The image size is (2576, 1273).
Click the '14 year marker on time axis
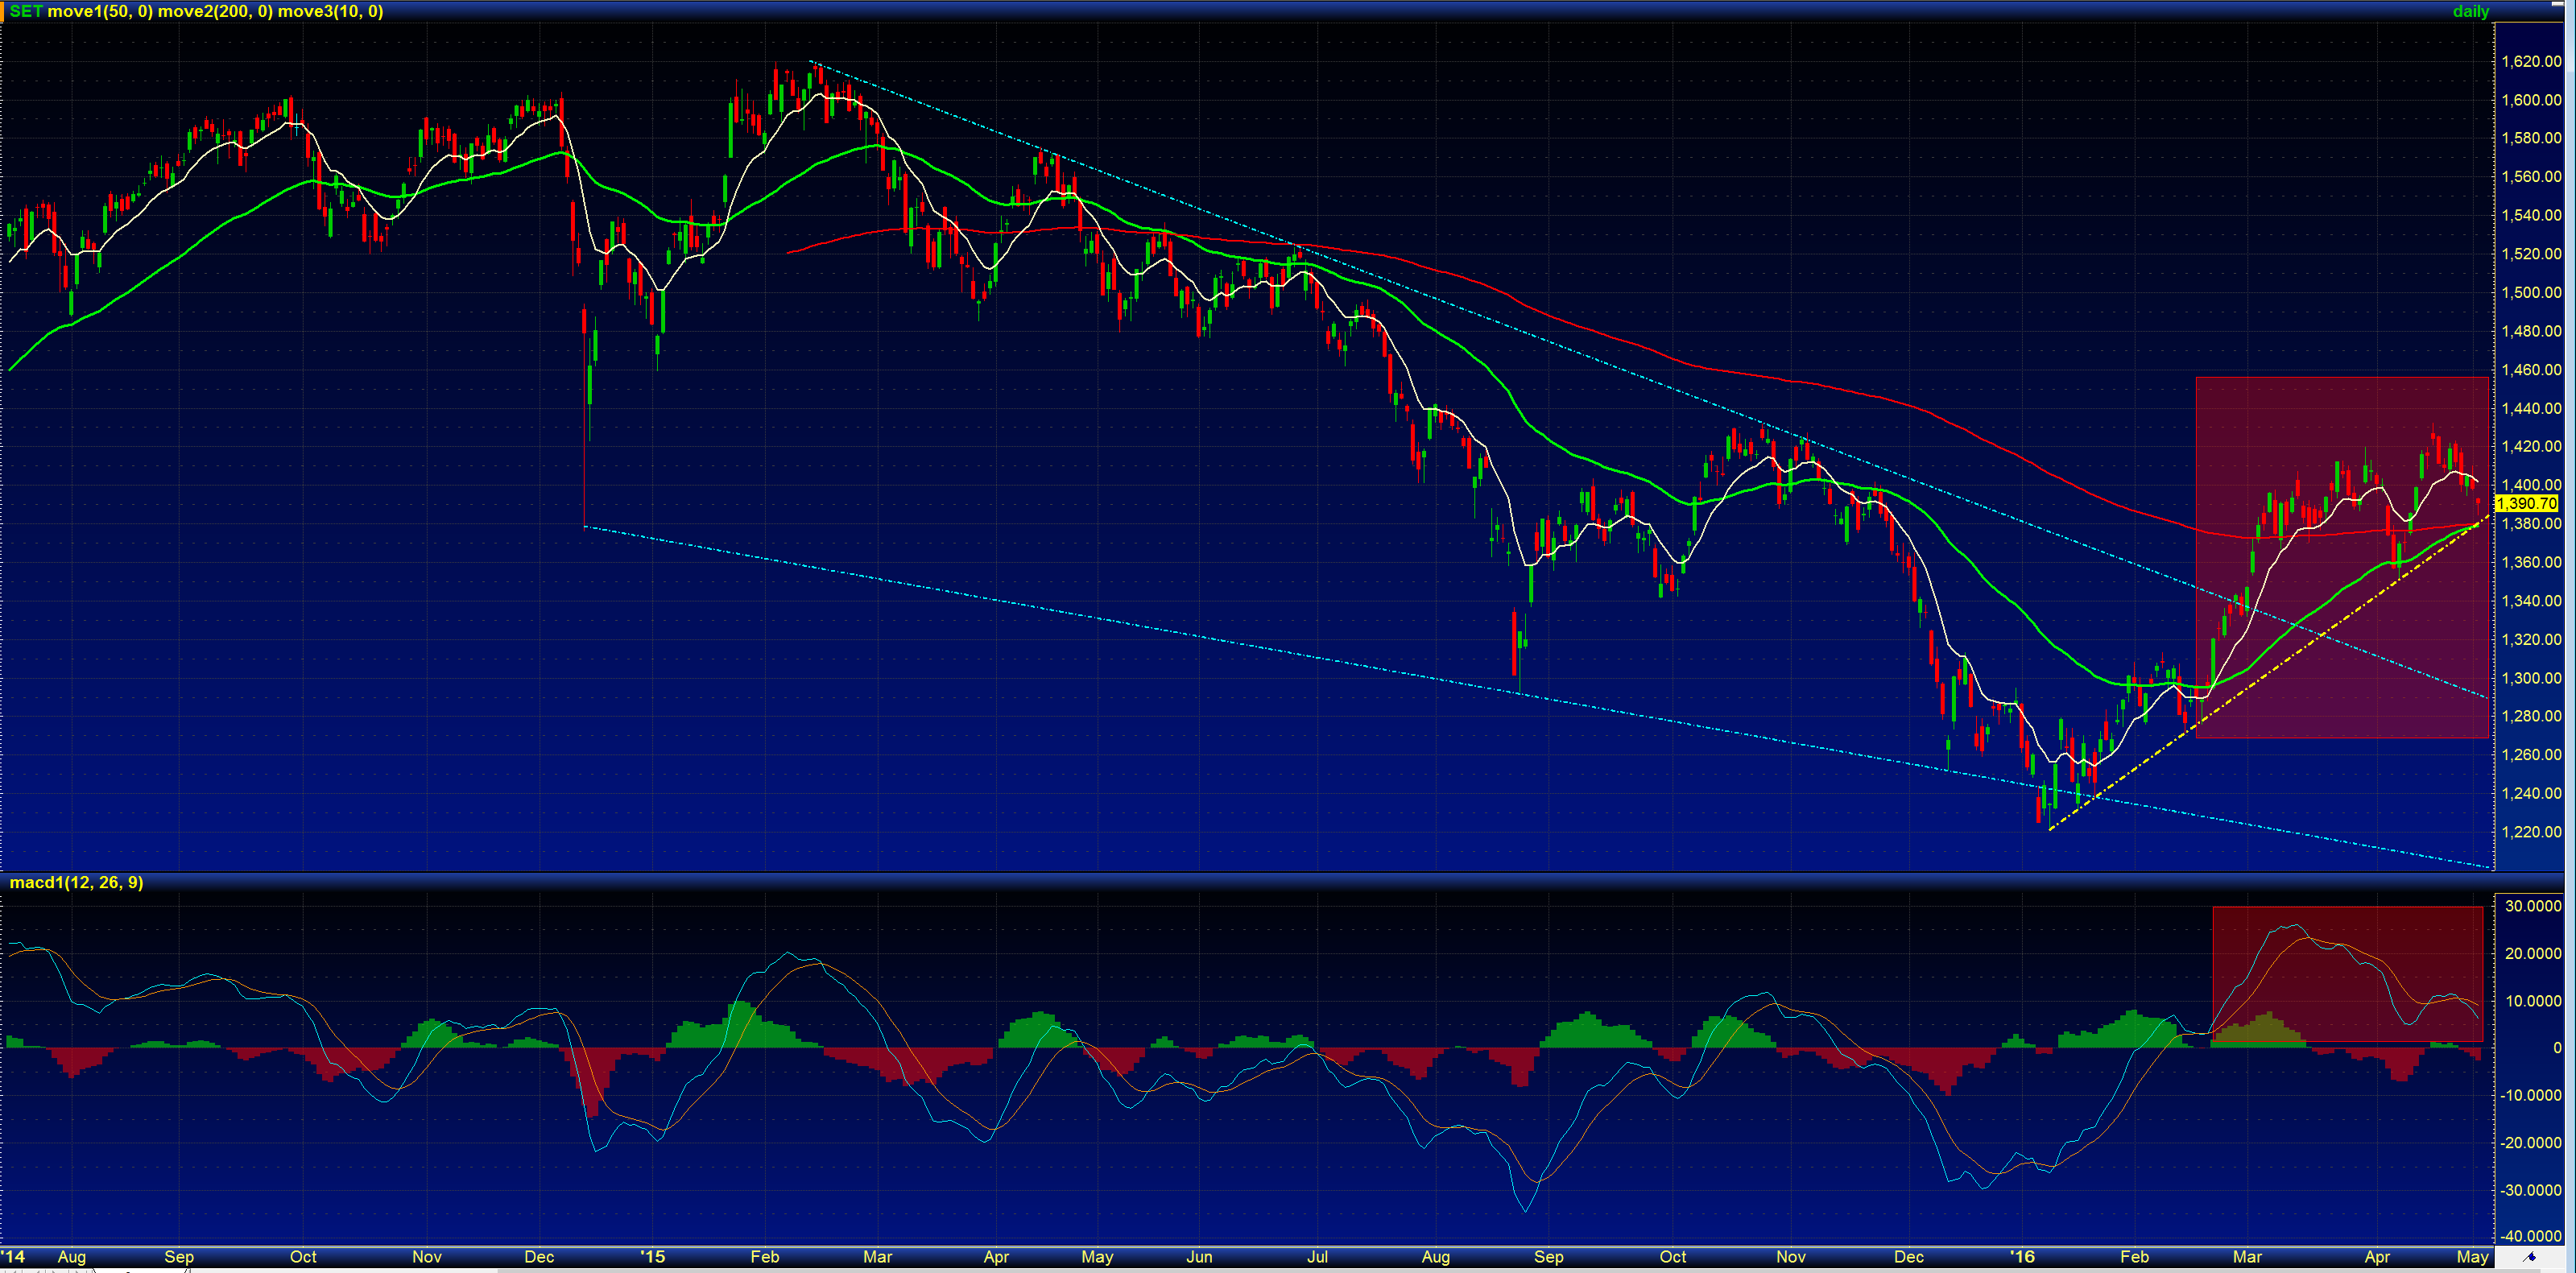click(13, 1257)
